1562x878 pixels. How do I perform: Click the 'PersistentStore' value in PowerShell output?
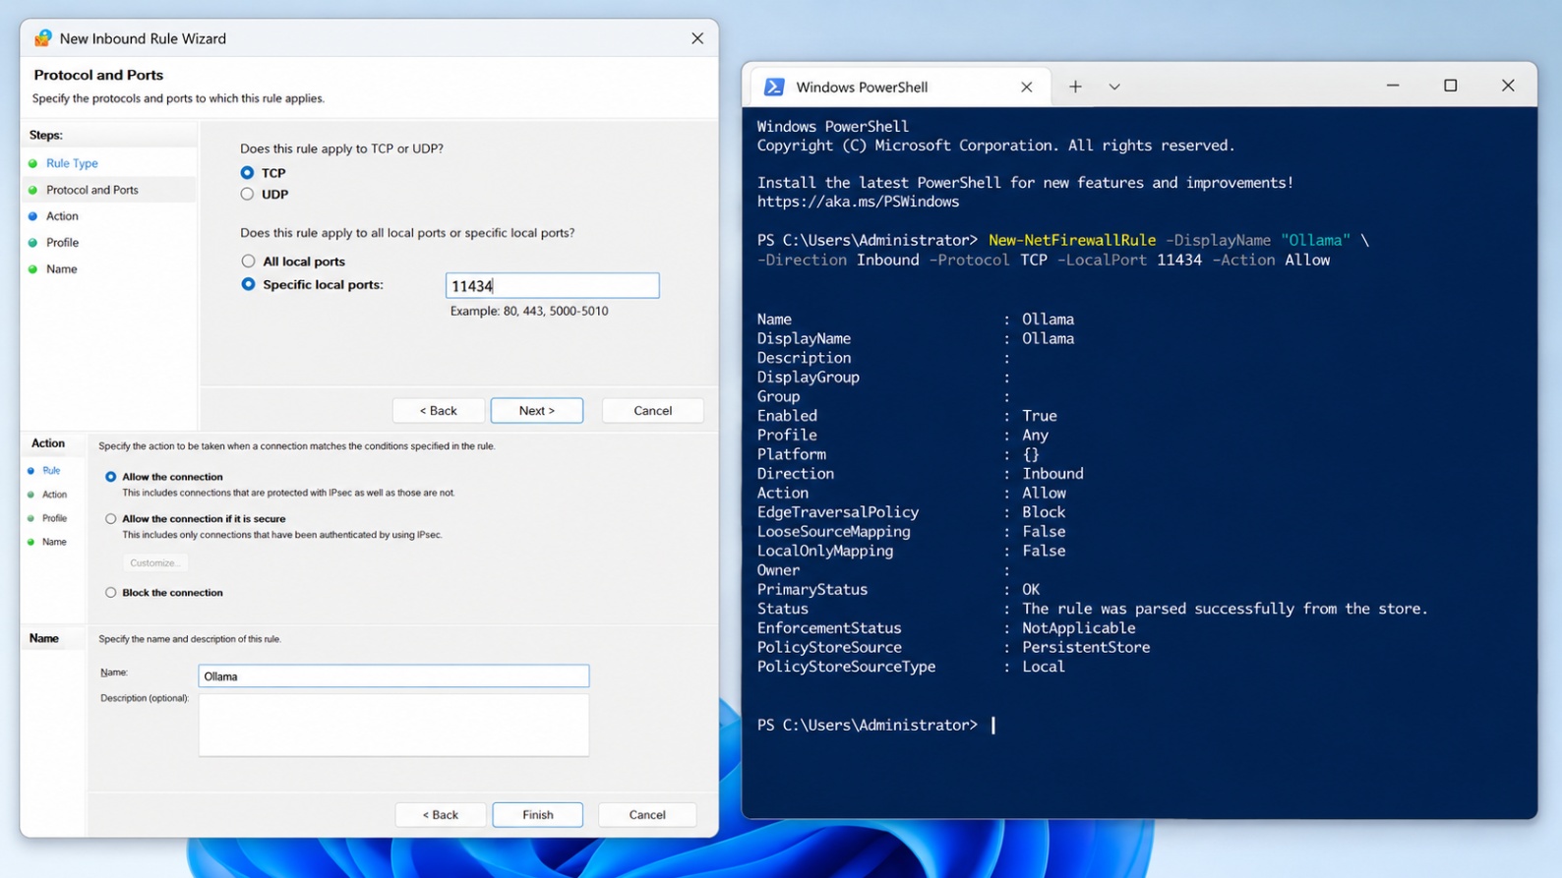point(1086,647)
